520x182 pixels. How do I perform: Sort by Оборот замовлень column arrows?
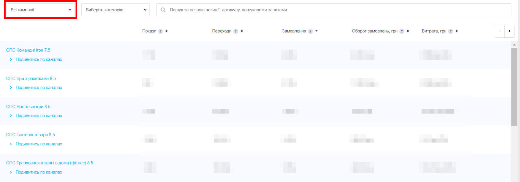pyautogui.click(x=408, y=31)
